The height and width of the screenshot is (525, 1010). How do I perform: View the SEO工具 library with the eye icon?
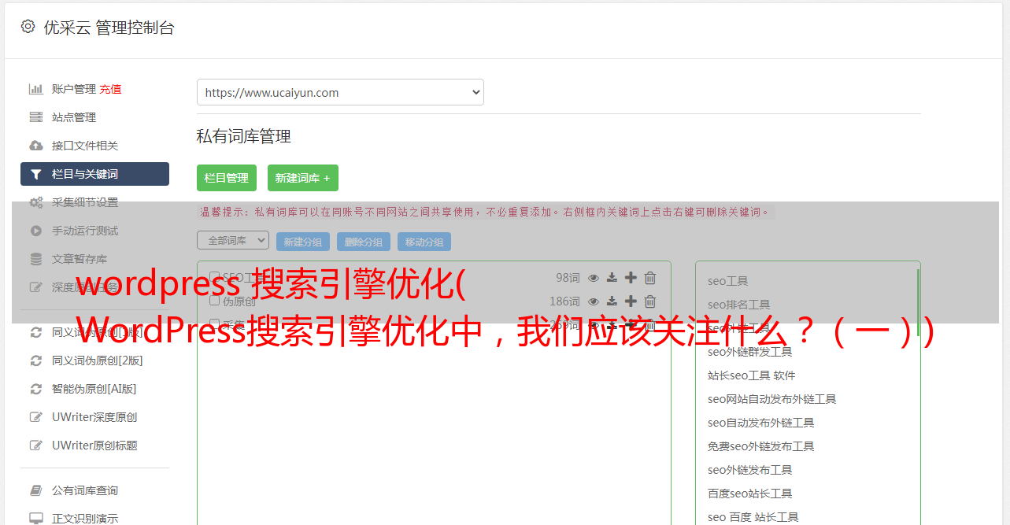click(594, 278)
